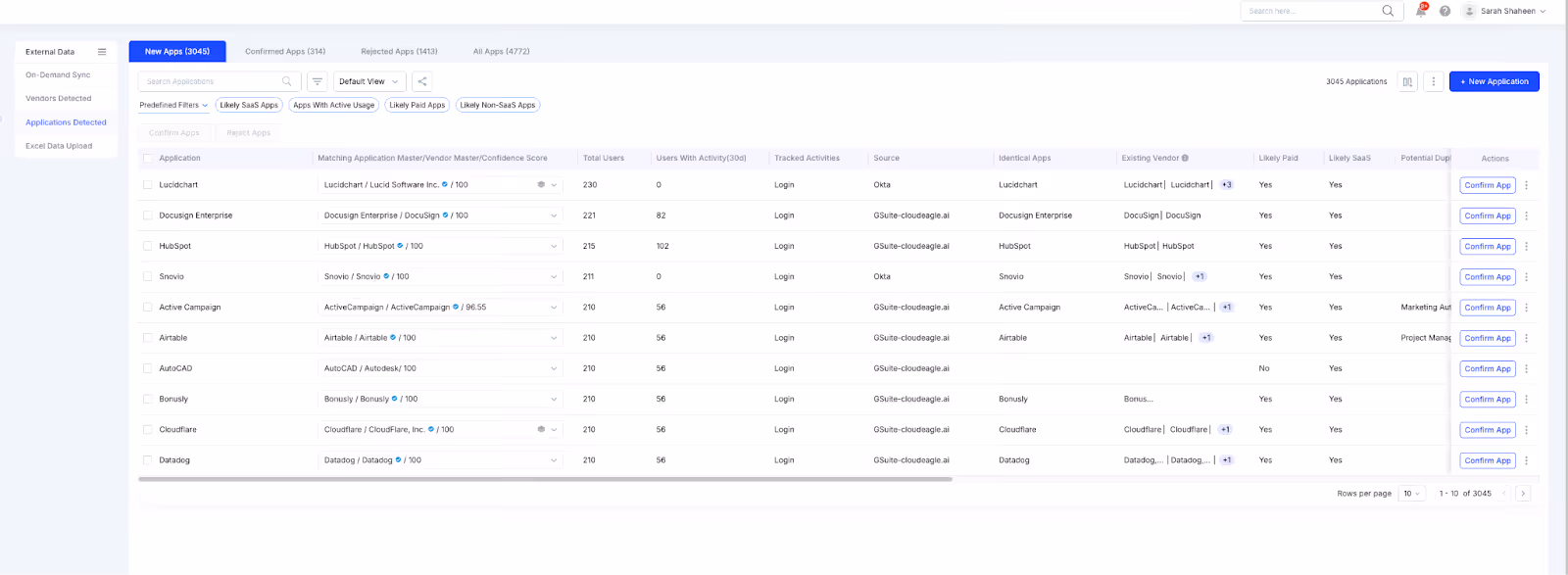Open the column settings icon
This screenshot has height=575, width=1568.
[x=1407, y=81]
